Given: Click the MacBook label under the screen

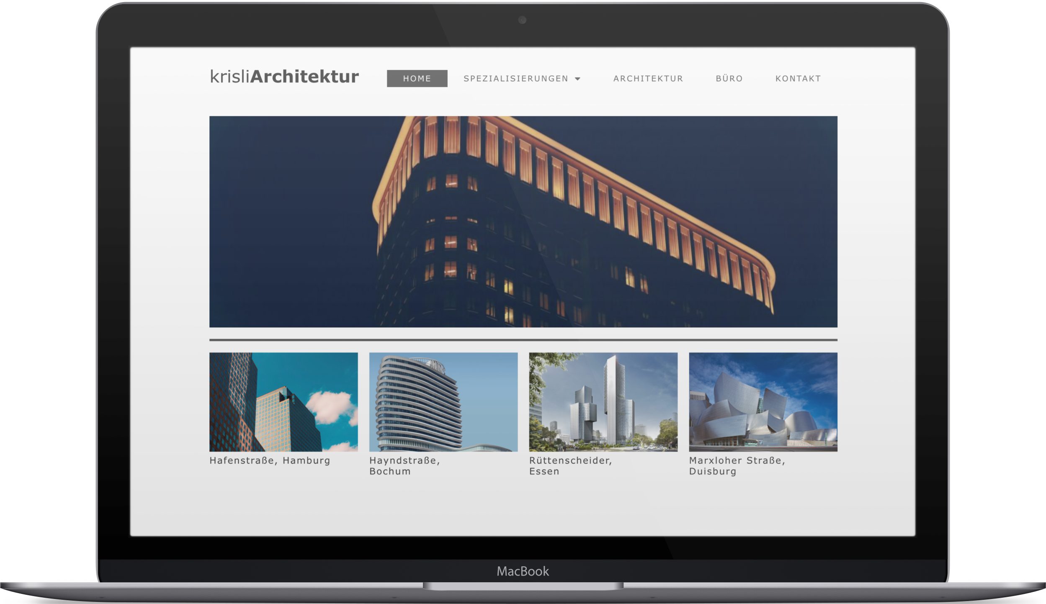Looking at the screenshot, I should coord(523,571).
